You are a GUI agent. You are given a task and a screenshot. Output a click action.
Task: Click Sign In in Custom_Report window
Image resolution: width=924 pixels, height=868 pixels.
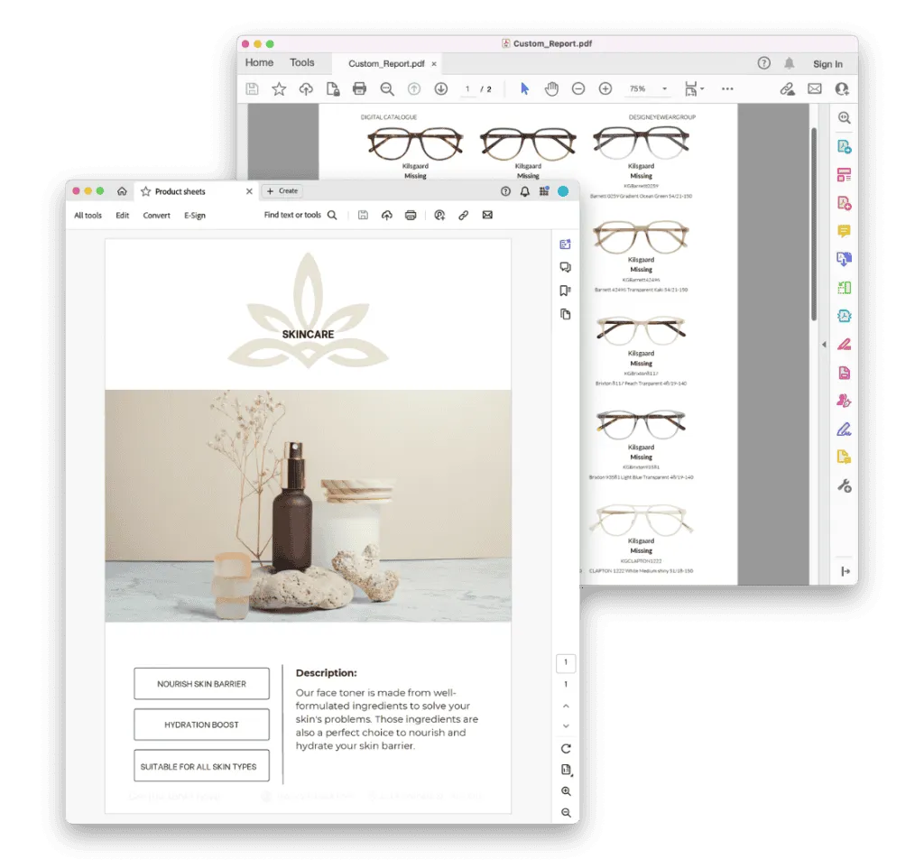[828, 64]
